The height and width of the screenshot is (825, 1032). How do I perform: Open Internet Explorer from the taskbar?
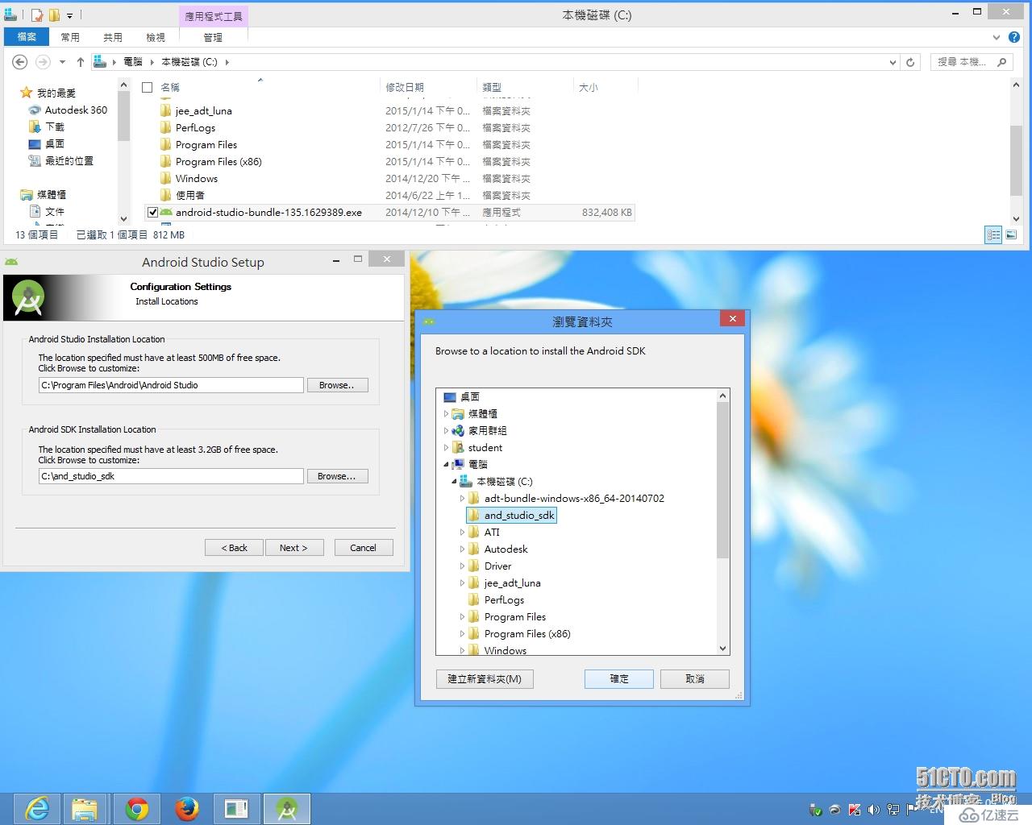37,808
